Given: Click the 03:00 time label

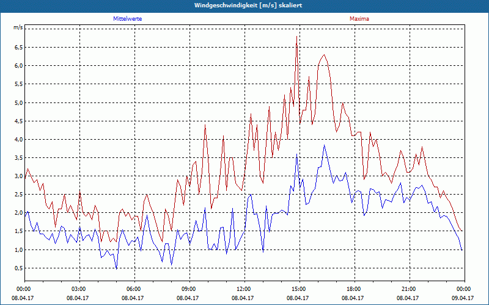Looking at the screenshot, I should pyautogui.click(x=80, y=289).
